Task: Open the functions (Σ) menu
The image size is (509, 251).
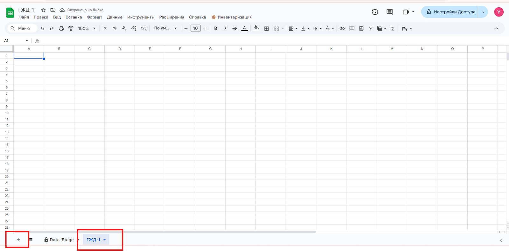Action: point(393,29)
